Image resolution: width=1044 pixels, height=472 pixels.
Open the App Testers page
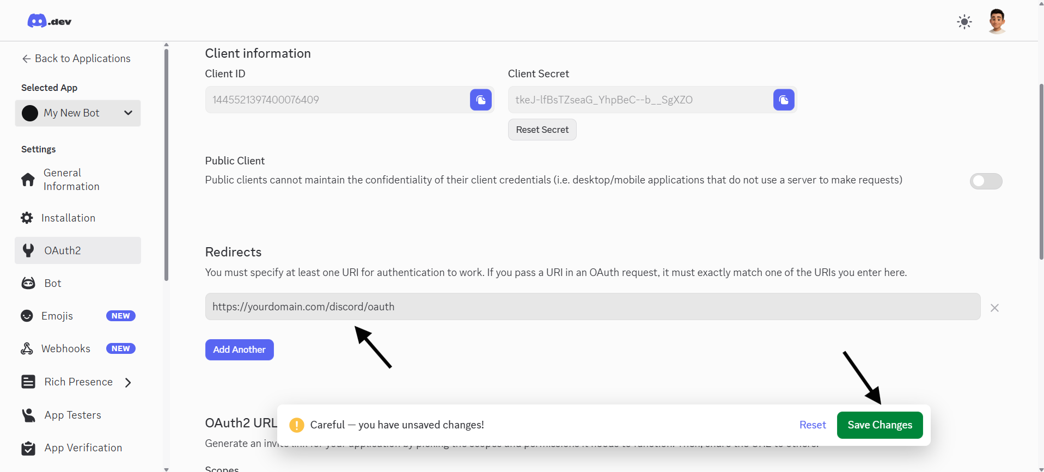[x=72, y=415]
